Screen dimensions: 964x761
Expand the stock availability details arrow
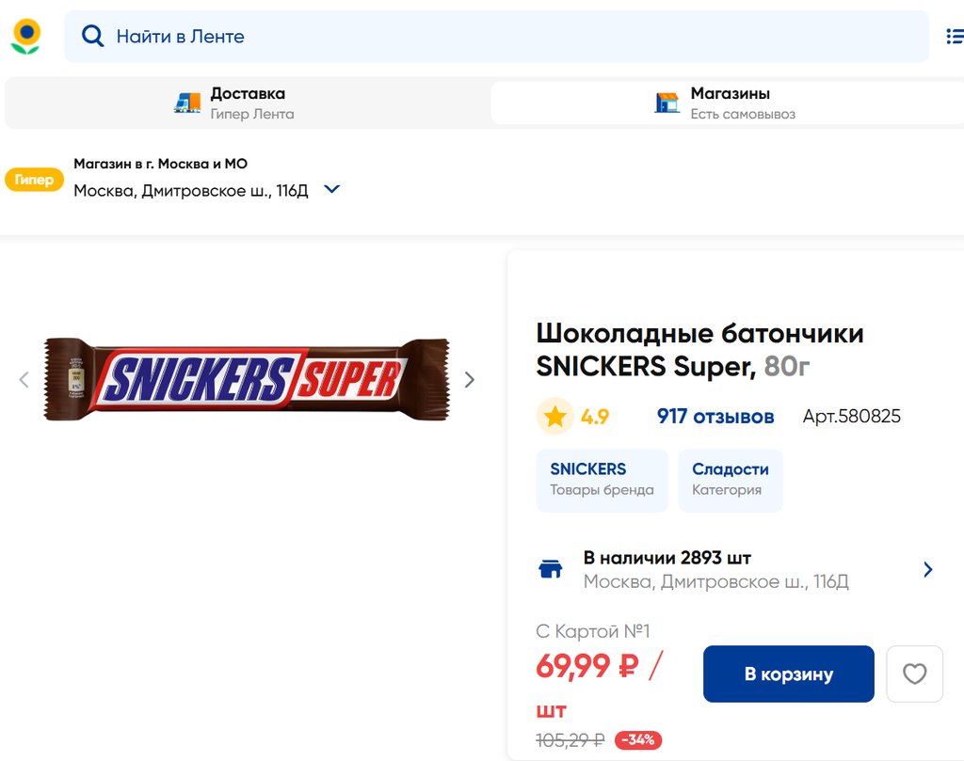pyautogui.click(x=927, y=569)
